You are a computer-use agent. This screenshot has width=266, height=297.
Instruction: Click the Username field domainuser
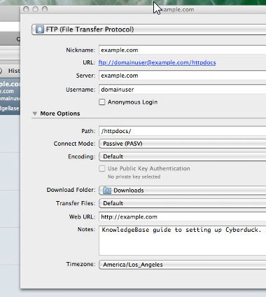click(x=183, y=90)
